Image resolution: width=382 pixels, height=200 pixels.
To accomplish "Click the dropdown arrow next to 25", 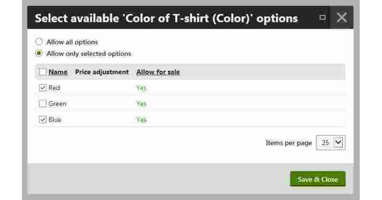I will pyautogui.click(x=338, y=142).
